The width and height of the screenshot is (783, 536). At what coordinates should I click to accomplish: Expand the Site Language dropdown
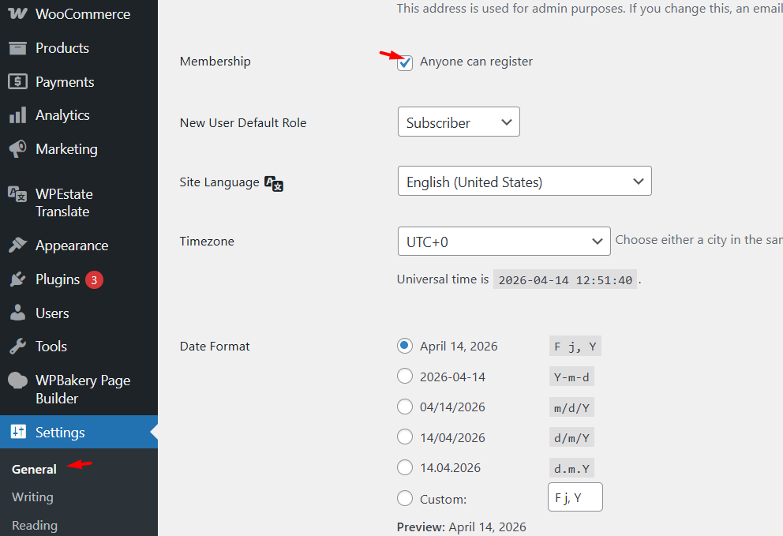(x=524, y=182)
